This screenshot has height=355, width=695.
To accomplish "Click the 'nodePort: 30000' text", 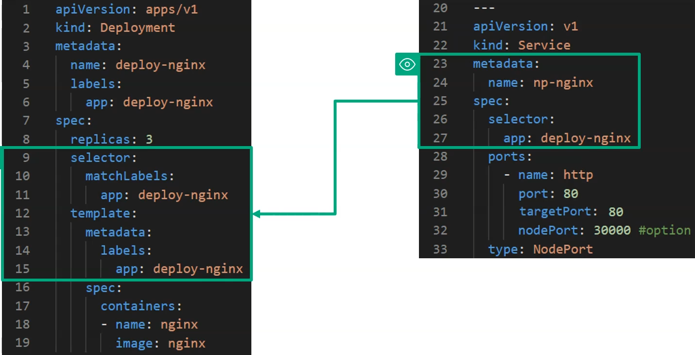I will coord(574,230).
